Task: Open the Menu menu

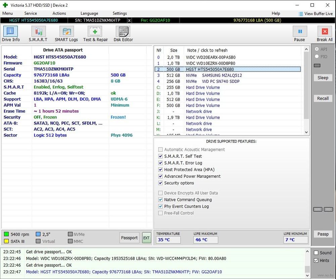Action: click(x=7, y=13)
